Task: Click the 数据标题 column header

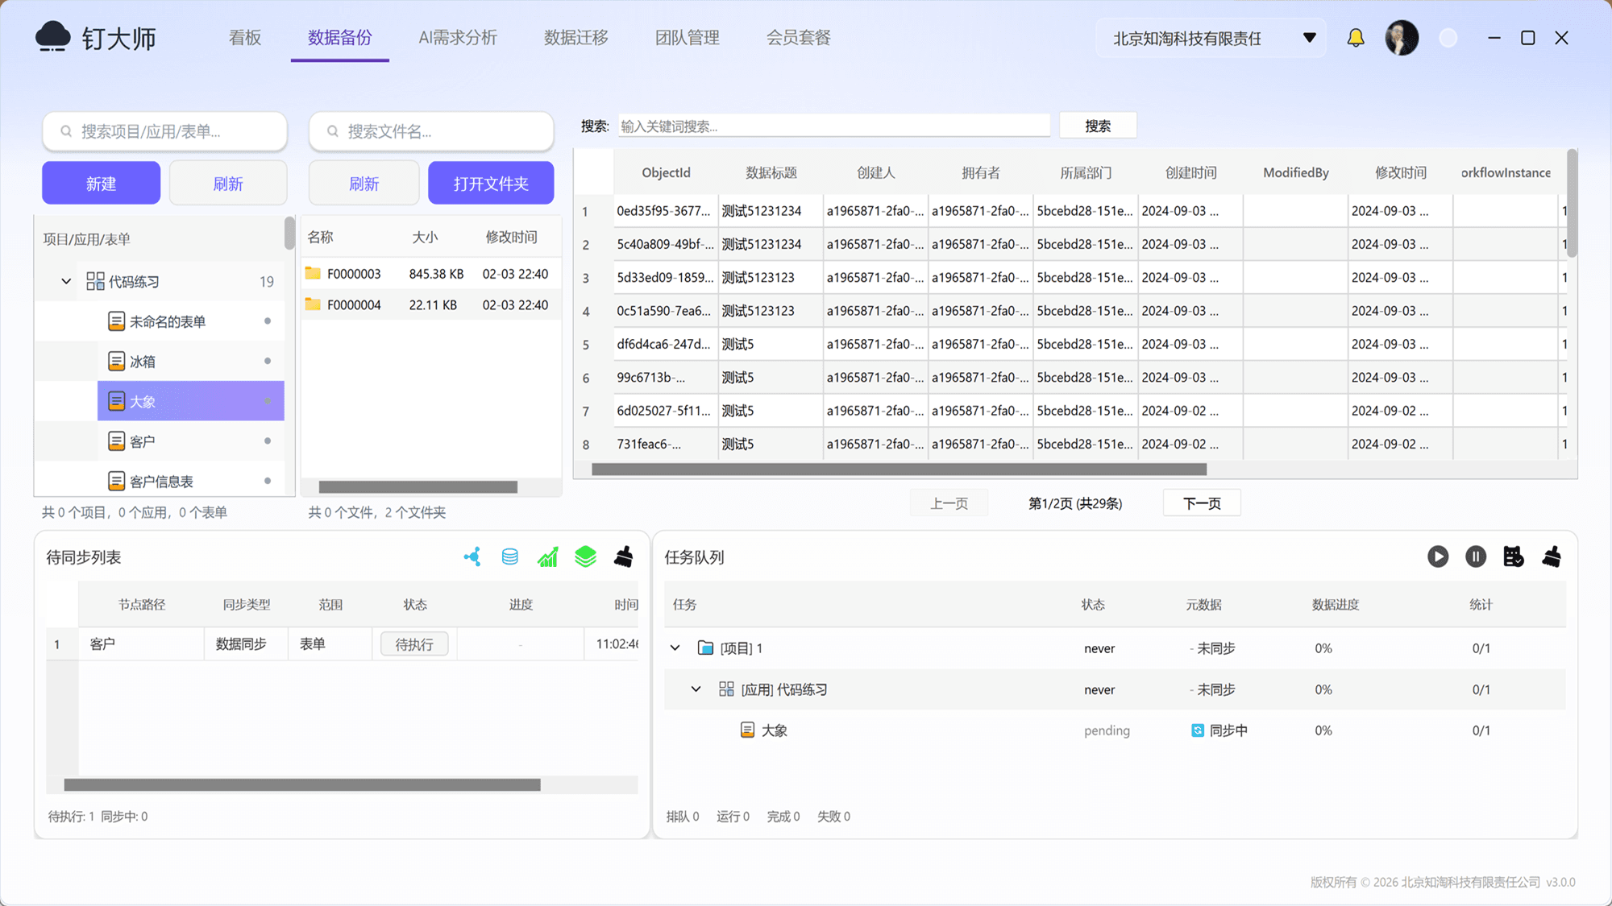Action: coord(771,172)
